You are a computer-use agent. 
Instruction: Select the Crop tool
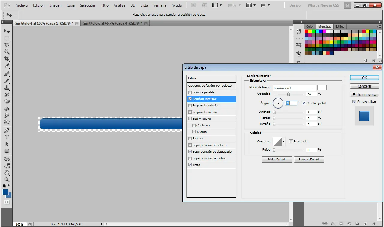click(x=7, y=59)
